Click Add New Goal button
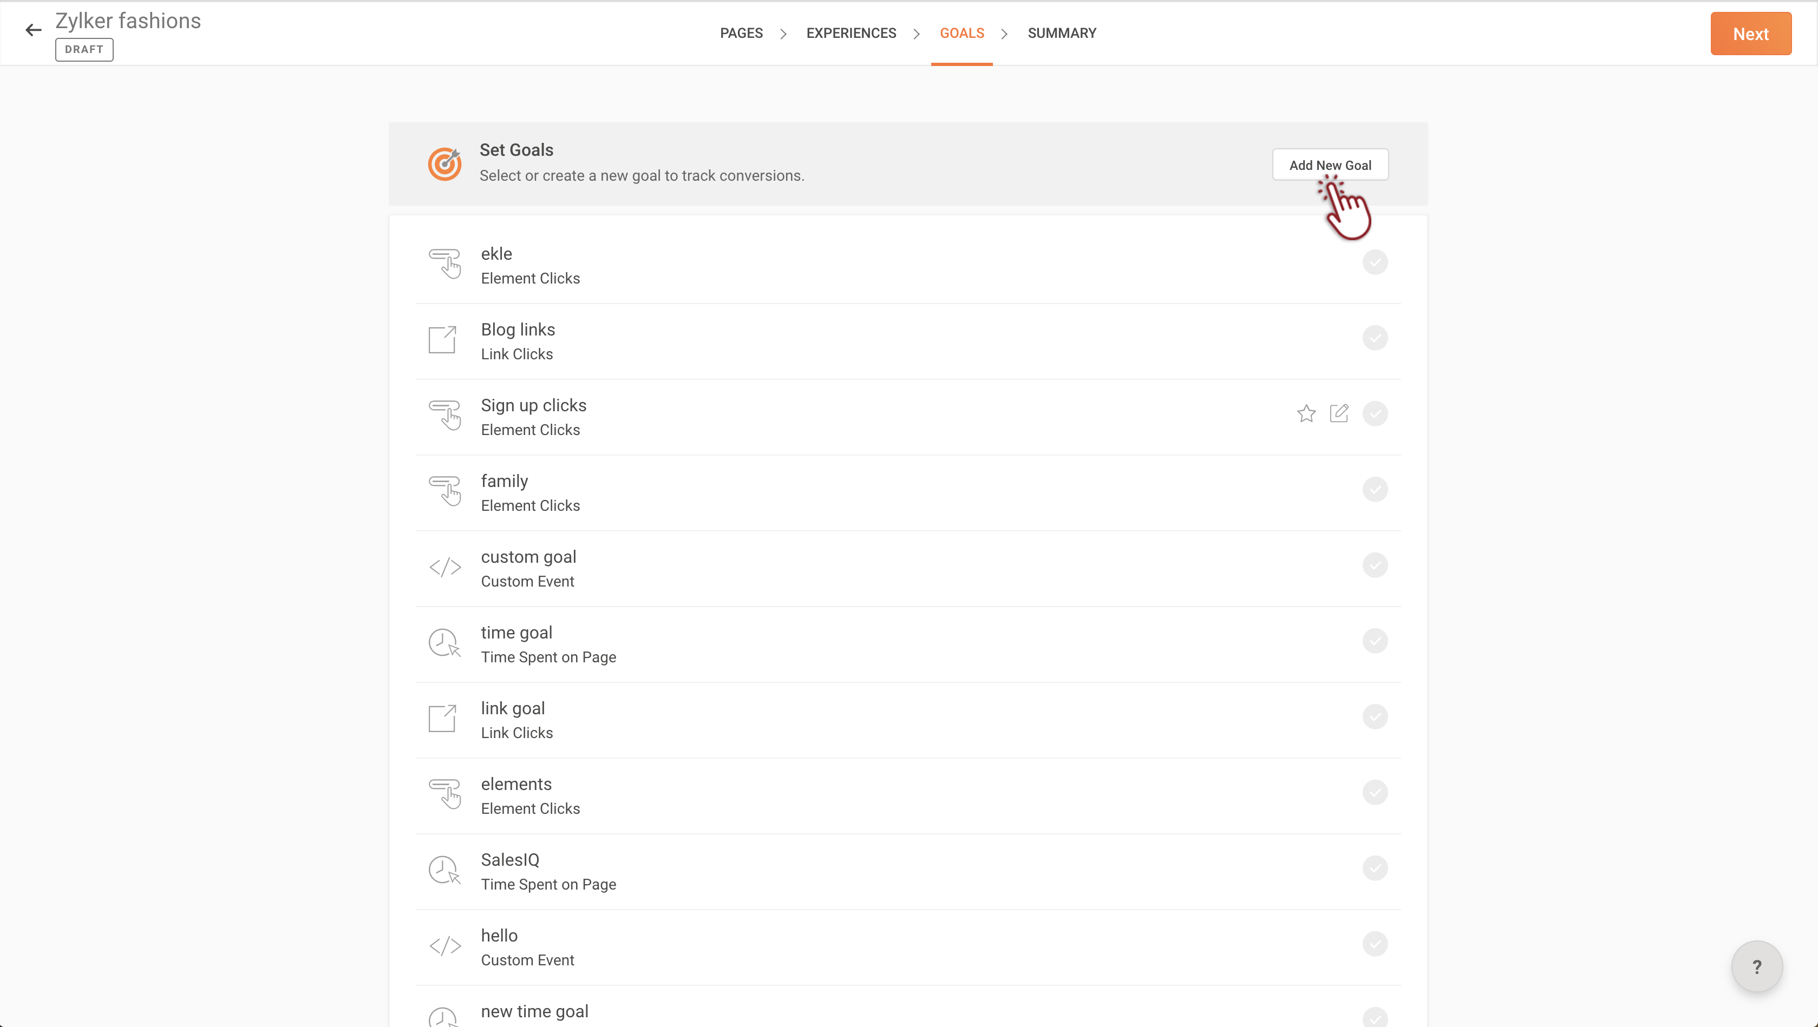1818x1027 pixels. click(1330, 165)
